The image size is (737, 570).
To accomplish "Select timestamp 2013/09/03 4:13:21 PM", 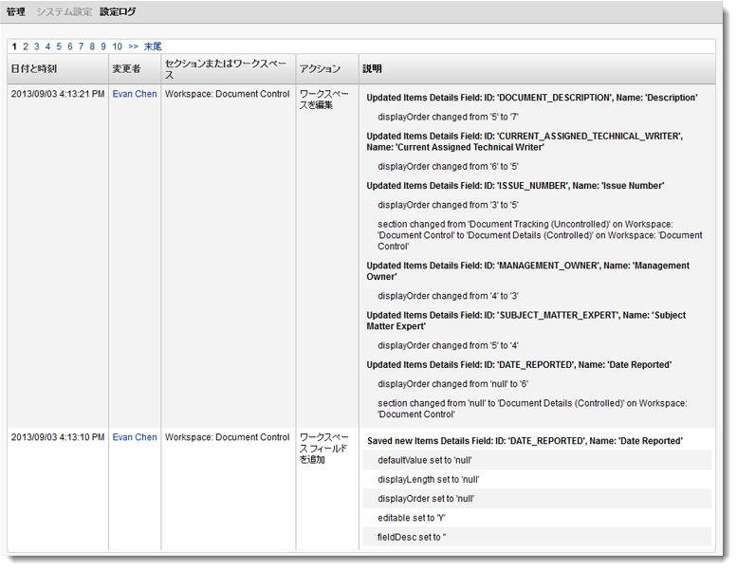I will pyautogui.click(x=58, y=94).
